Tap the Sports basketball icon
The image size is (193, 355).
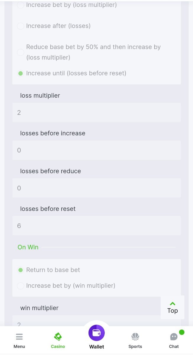[x=135, y=337]
